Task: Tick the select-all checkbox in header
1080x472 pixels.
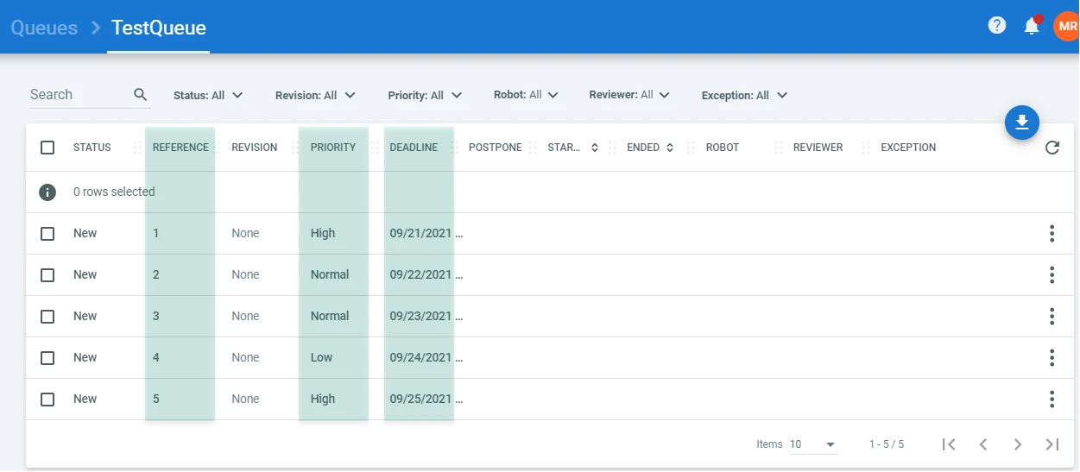Action: click(x=47, y=148)
